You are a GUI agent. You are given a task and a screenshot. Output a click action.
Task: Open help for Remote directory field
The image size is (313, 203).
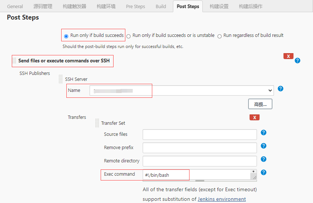pyautogui.click(x=264, y=159)
